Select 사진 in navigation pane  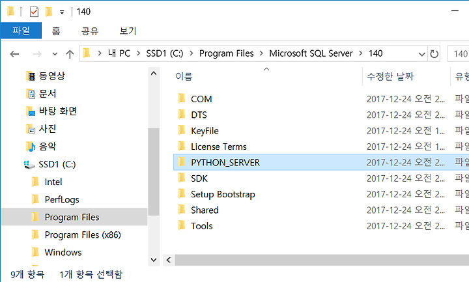[x=48, y=129]
